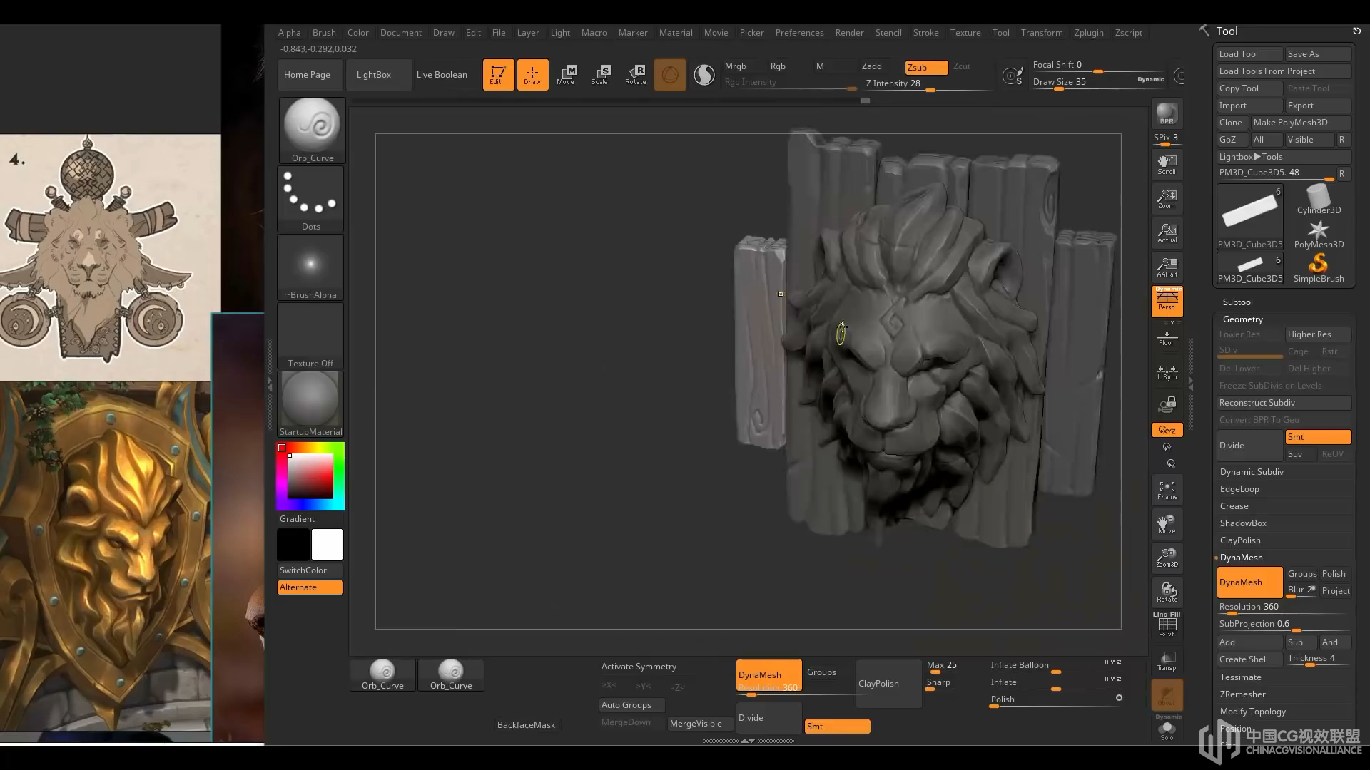The image size is (1370, 770).
Task: Click the right shelf Move view icon
Action: click(x=1167, y=524)
